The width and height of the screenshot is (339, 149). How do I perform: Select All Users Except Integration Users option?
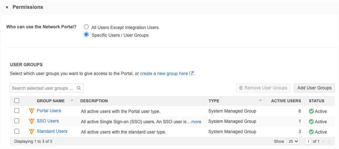tap(86, 27)
